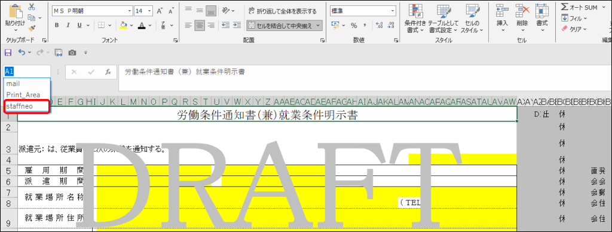Click phonetic guide (furigana) icon
The height and width of the screenshot is (232, 612).
pos(163,25)
